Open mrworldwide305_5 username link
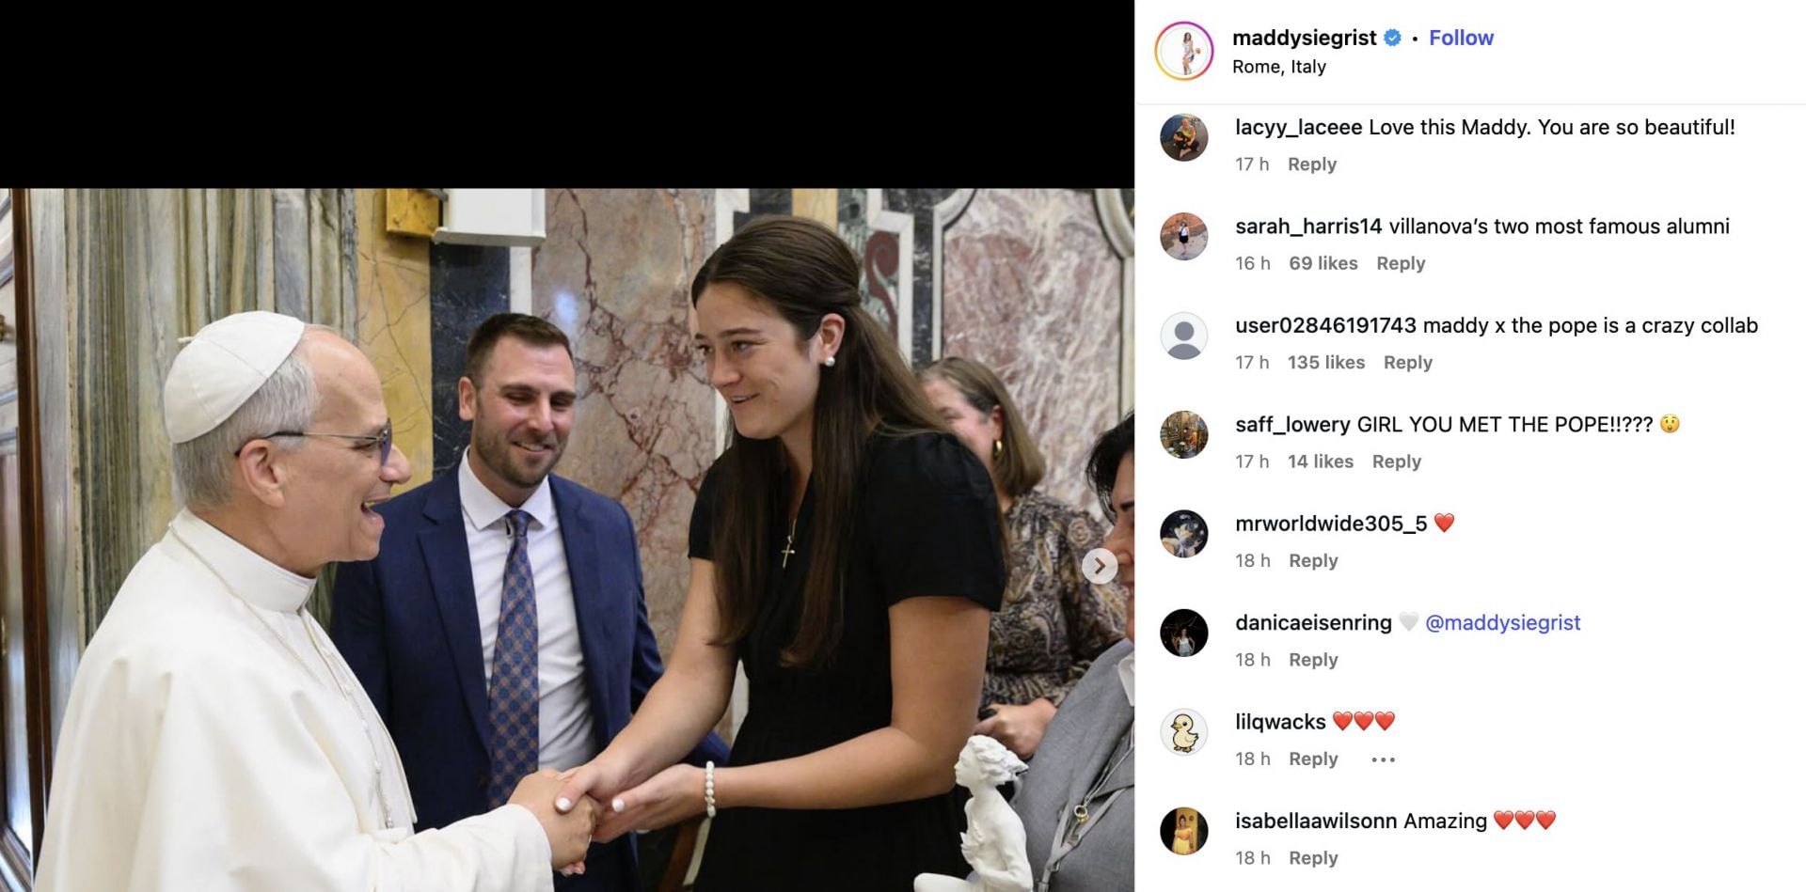Viewport: 1806px width, 892px height. tap(1331, 524)
